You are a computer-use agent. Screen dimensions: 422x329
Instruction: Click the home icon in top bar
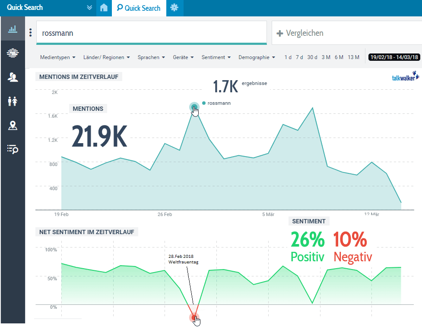click(104, 8)
